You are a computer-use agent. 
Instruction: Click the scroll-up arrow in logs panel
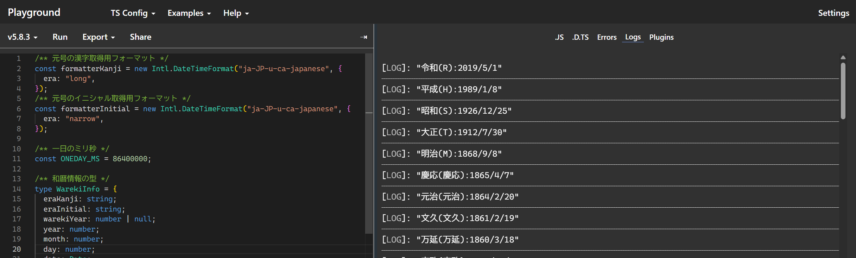point(843,57)
